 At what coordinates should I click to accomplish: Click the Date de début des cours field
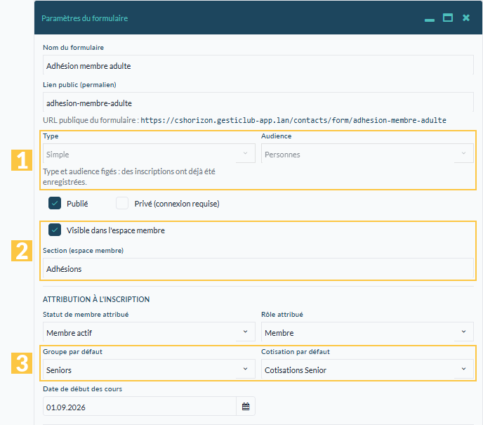[x=140, y=406]
